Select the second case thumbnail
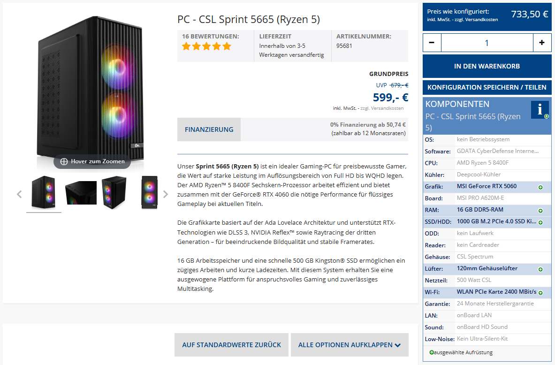 [81, 192]
